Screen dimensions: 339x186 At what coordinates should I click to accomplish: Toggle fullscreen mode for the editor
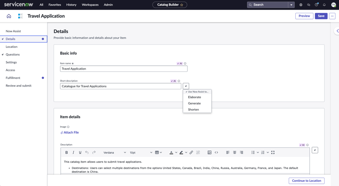point(273,153)
